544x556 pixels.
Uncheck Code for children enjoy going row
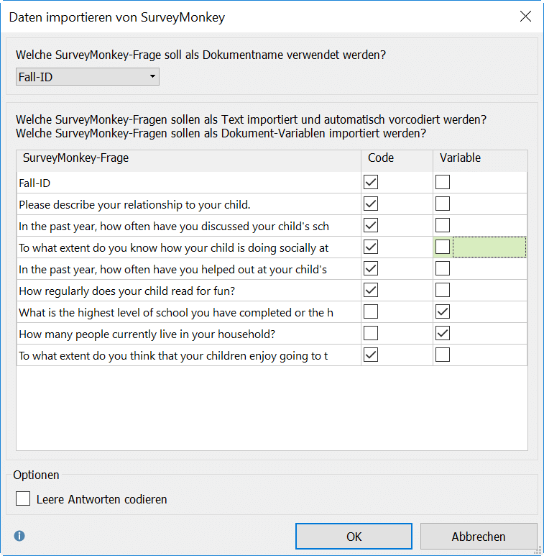coord(371,355)
